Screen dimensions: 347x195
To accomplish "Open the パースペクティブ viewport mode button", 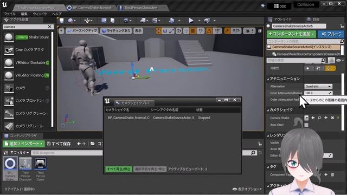I will pos(82,31).
